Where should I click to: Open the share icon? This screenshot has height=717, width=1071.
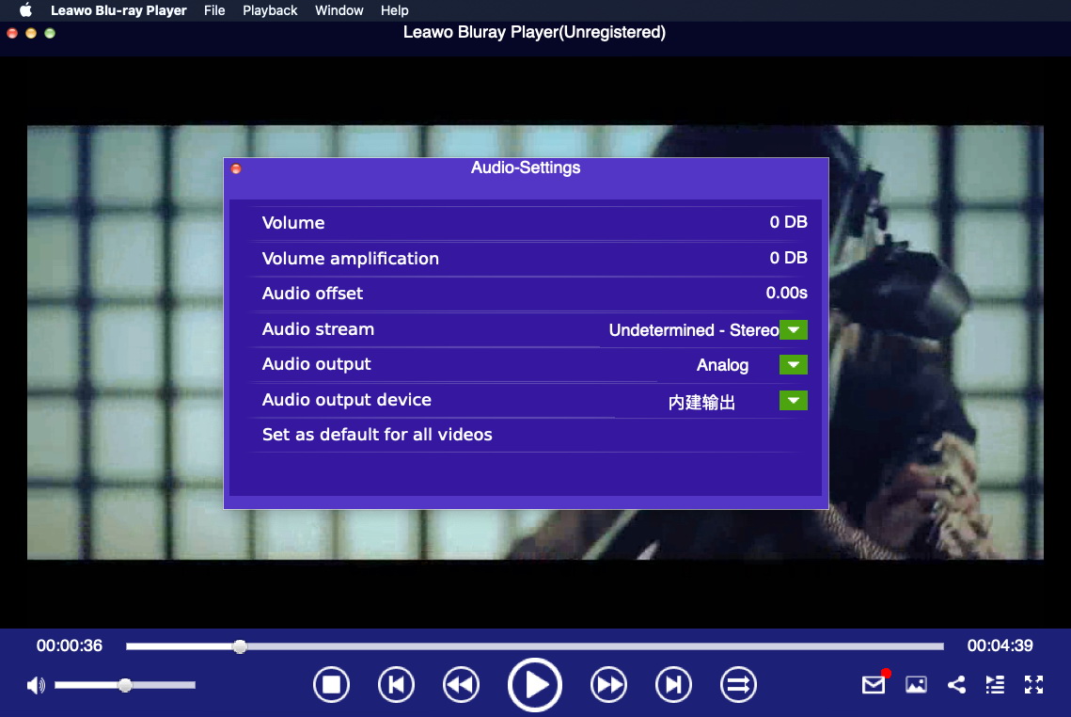coord(956,684)
